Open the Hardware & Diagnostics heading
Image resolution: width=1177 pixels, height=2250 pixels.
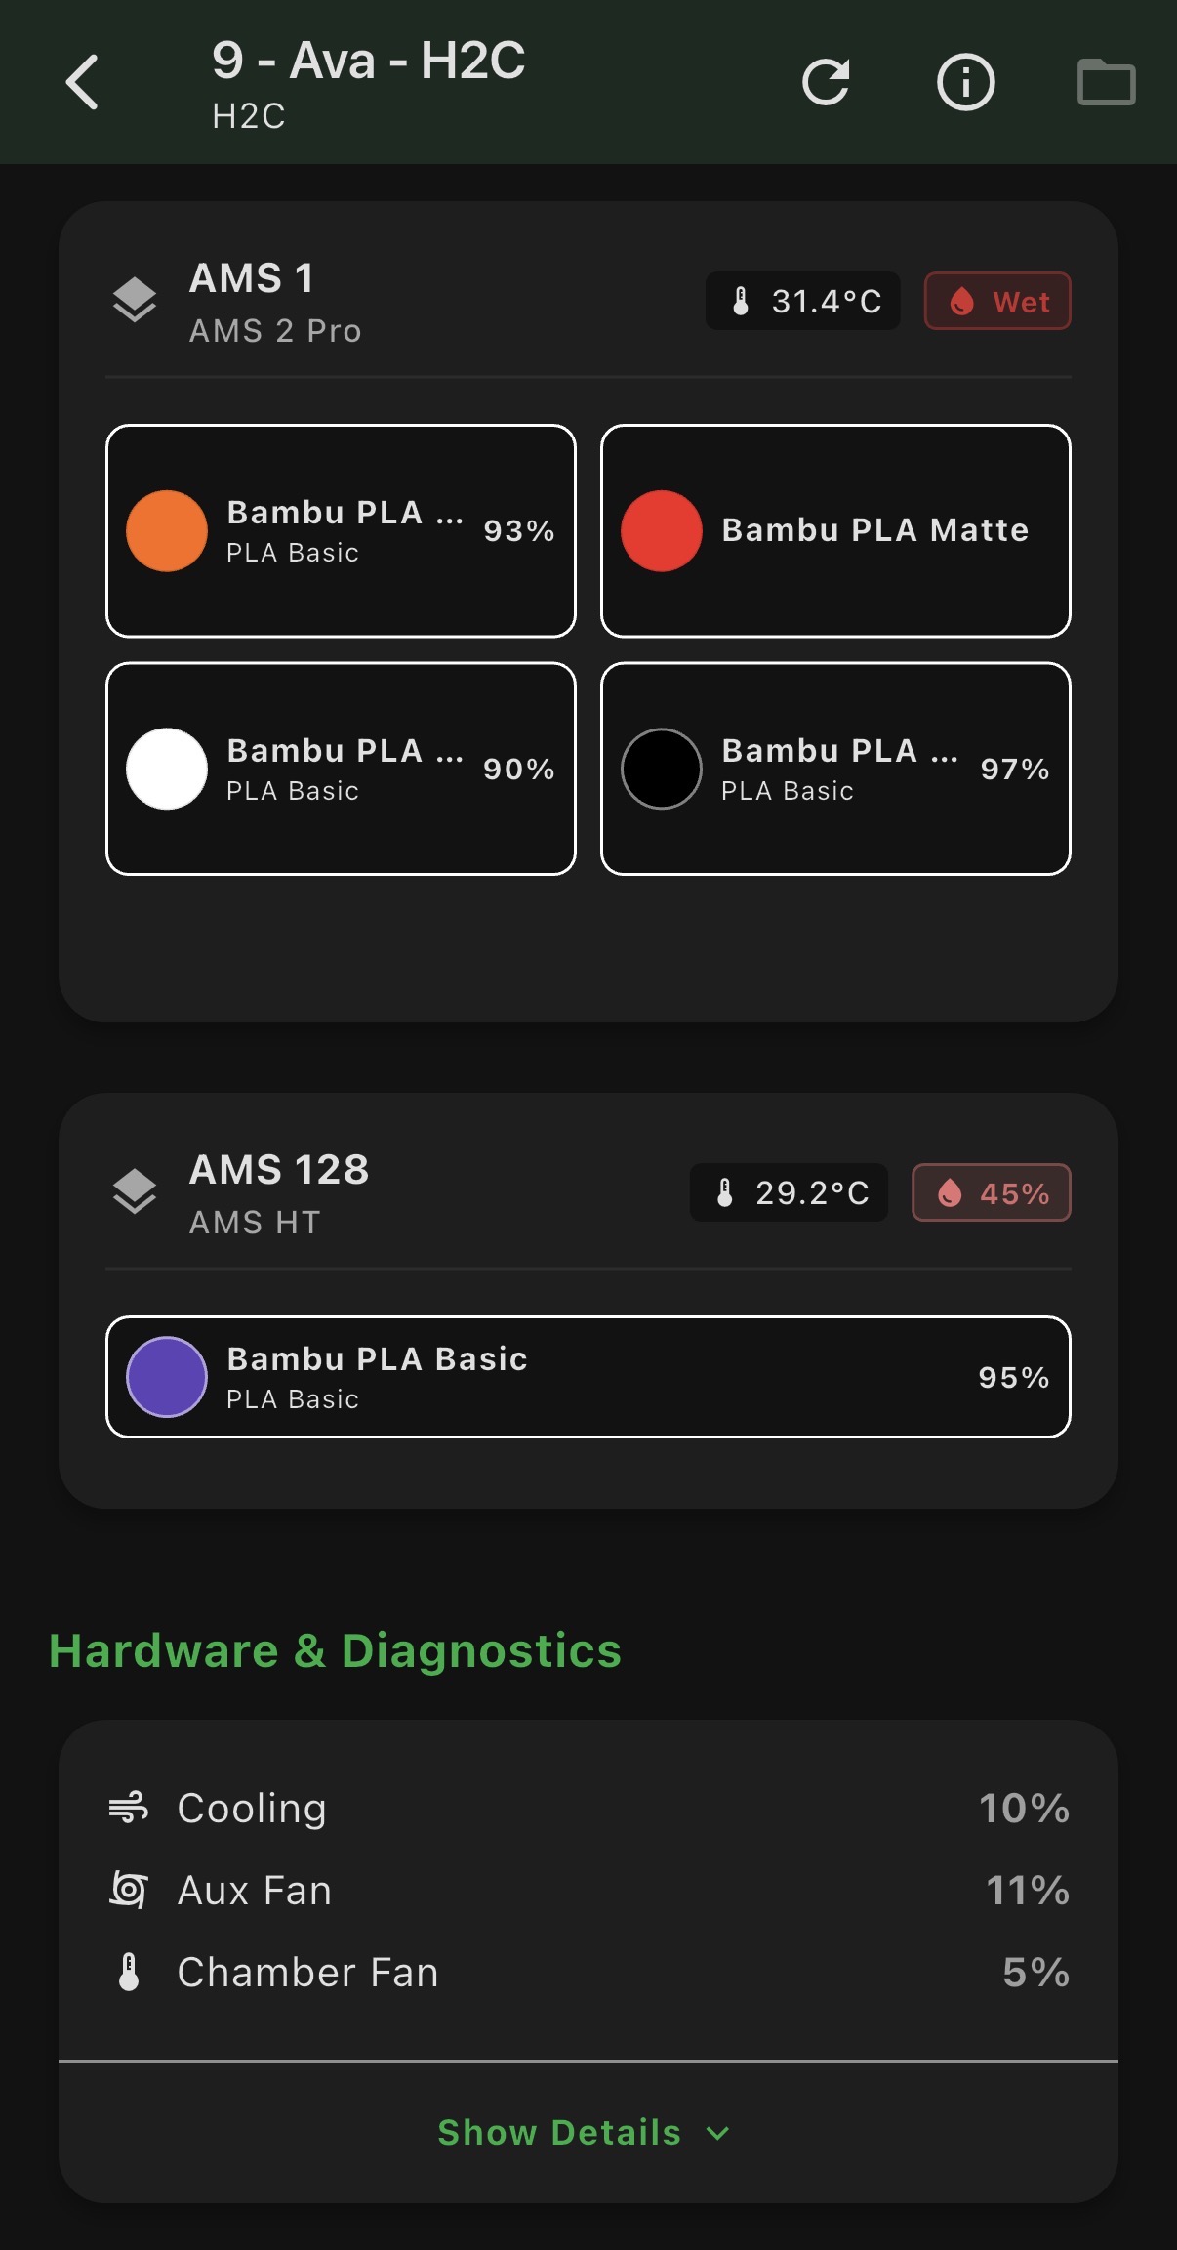click(335, 1649)
